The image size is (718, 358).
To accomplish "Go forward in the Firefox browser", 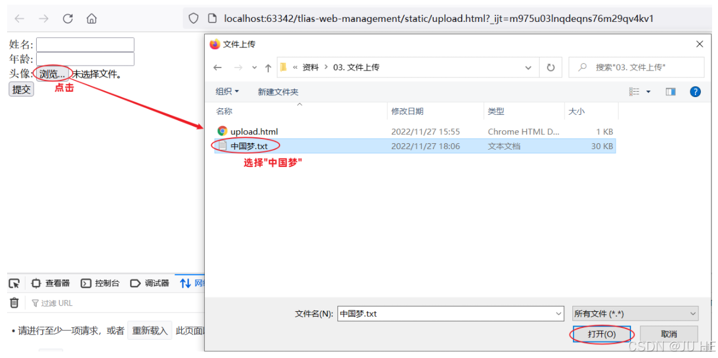I will pyautogui.click(x=44, y=19).
